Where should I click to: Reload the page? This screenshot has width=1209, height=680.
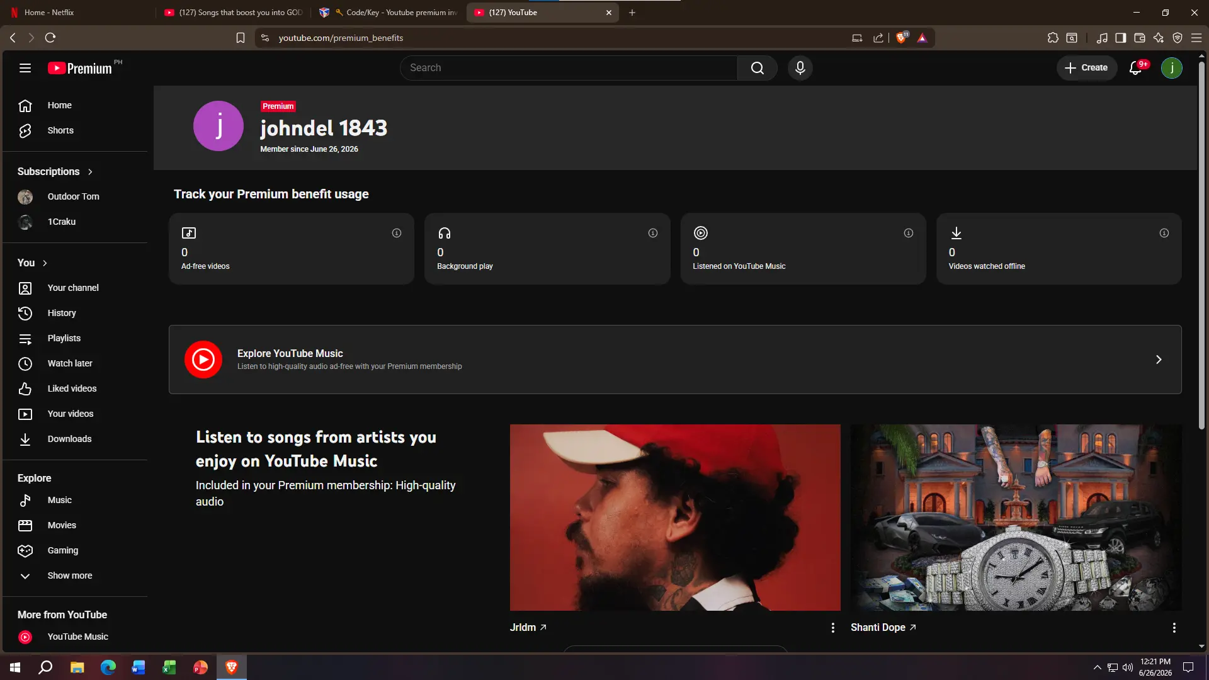click(50, 38)
